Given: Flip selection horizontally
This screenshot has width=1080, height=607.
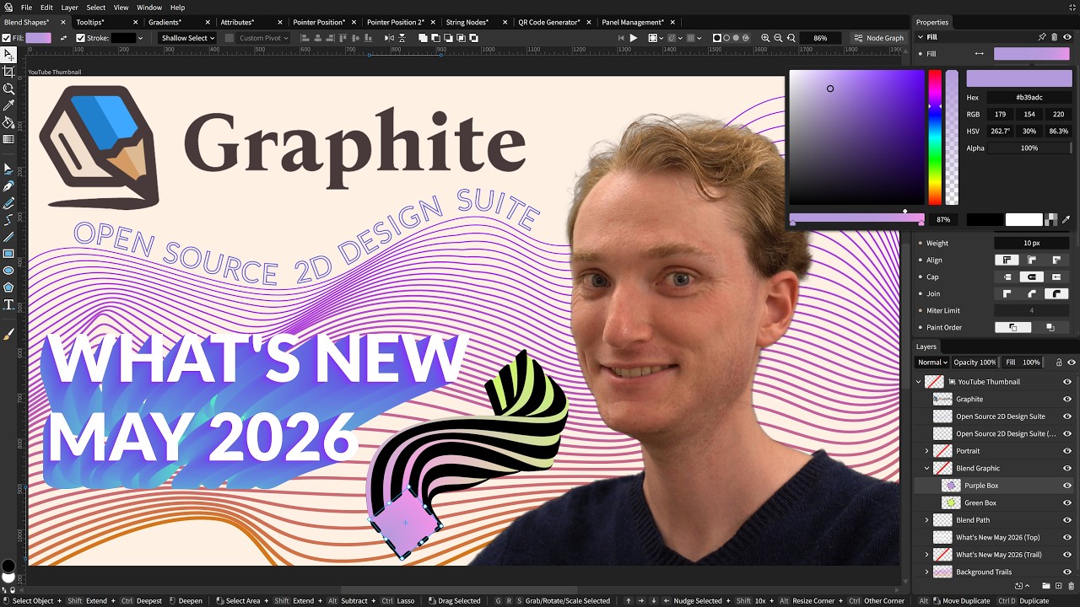Looking at the screenshot, I should click(388, 38).
